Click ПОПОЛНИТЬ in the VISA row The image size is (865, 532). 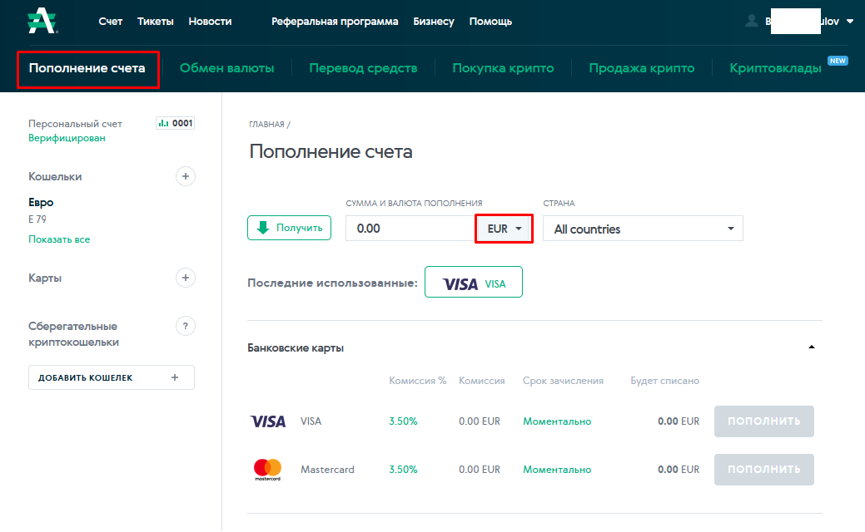coord(763,421)
